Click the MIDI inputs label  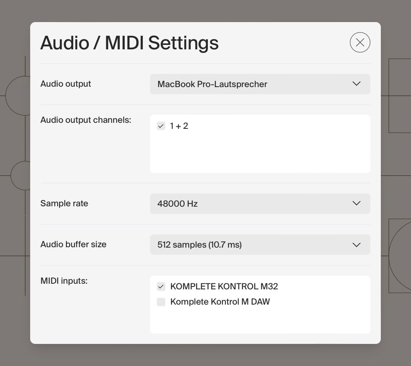pos(64,281)
